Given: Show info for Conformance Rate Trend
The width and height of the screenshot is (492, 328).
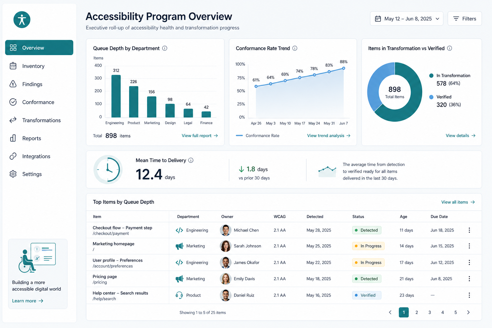Looking at the screenshot, I should point(295,48).
